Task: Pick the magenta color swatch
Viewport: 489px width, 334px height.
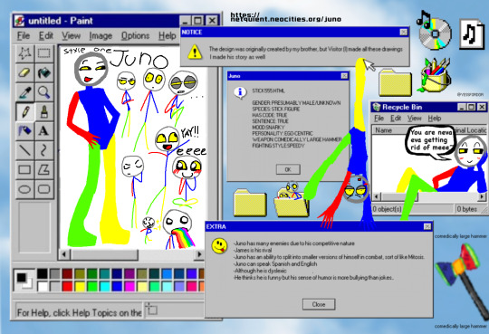Action: [x=129, y=286]
